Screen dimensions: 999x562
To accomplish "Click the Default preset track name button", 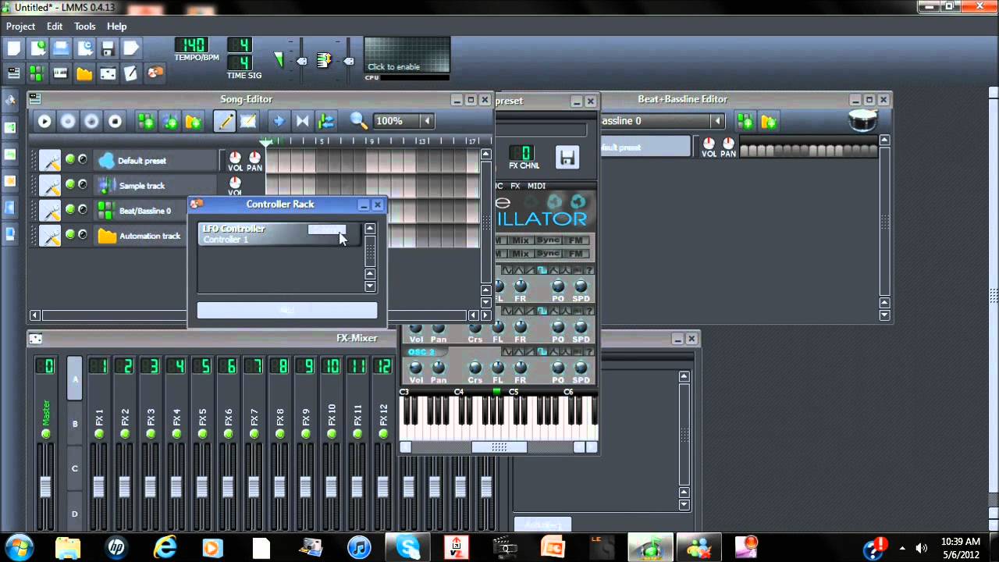I will (156, 160).
